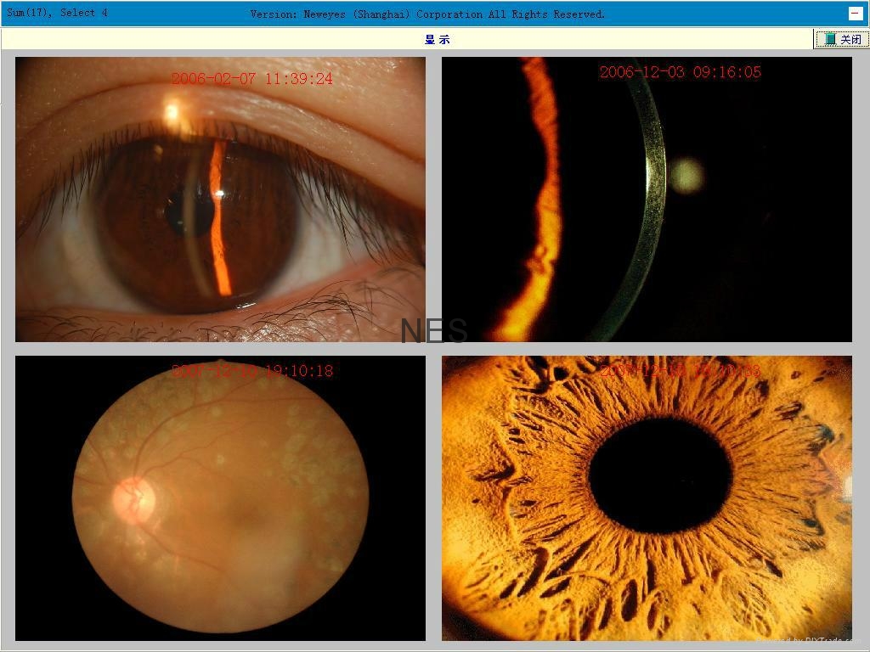Click the 关闭 close button
870x652 pixels.
(841, 39)
